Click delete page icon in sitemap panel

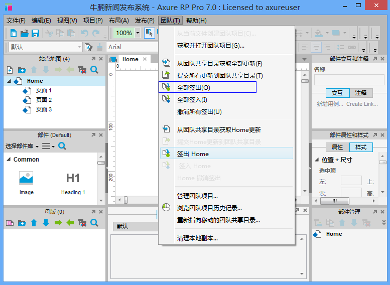tap(82, 70)
